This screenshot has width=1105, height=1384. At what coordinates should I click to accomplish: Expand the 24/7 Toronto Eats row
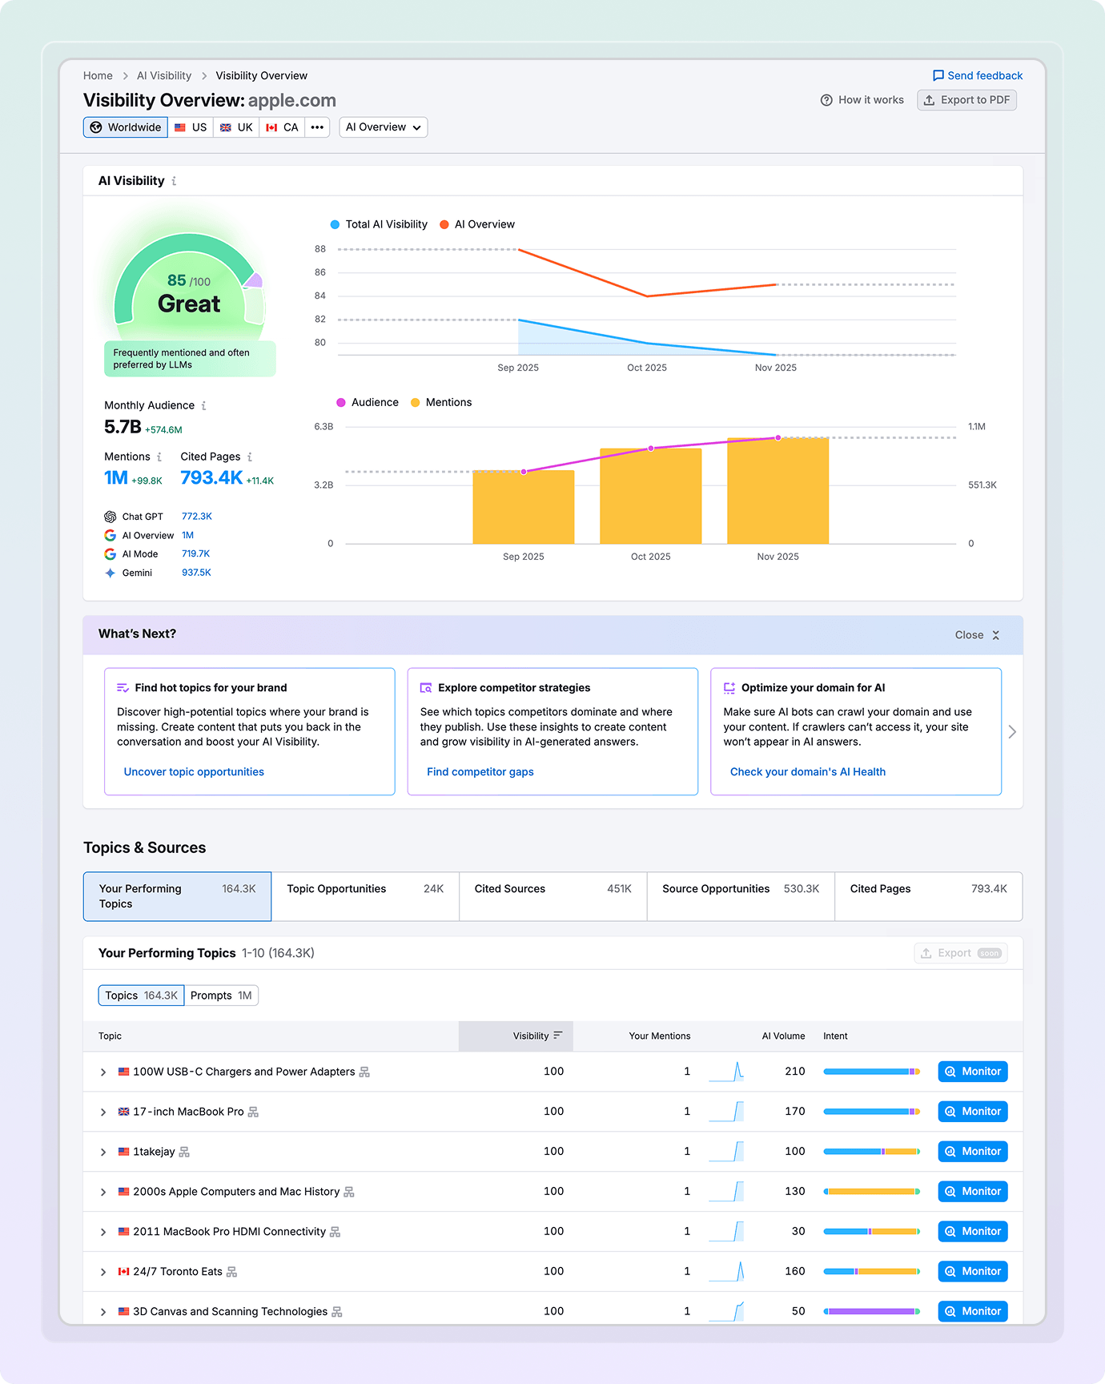pos(103,1272)
